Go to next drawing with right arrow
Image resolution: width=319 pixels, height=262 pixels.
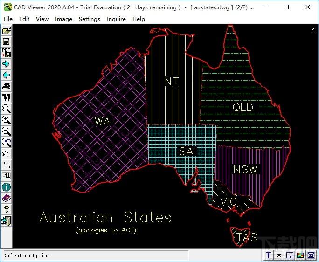click(x=7, y=64)
